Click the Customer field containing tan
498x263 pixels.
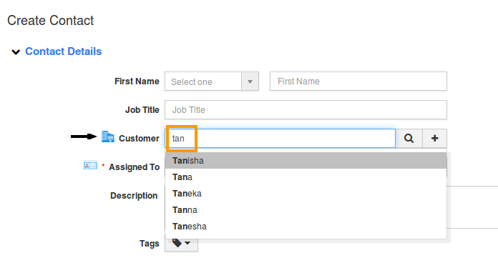280,139
